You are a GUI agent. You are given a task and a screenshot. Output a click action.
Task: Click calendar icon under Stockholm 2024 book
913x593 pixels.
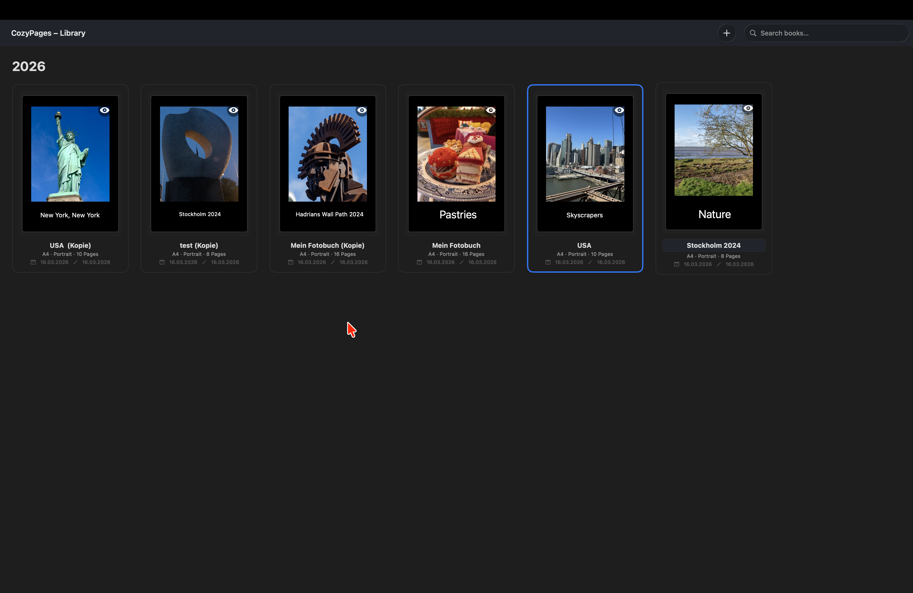[677, 264]
